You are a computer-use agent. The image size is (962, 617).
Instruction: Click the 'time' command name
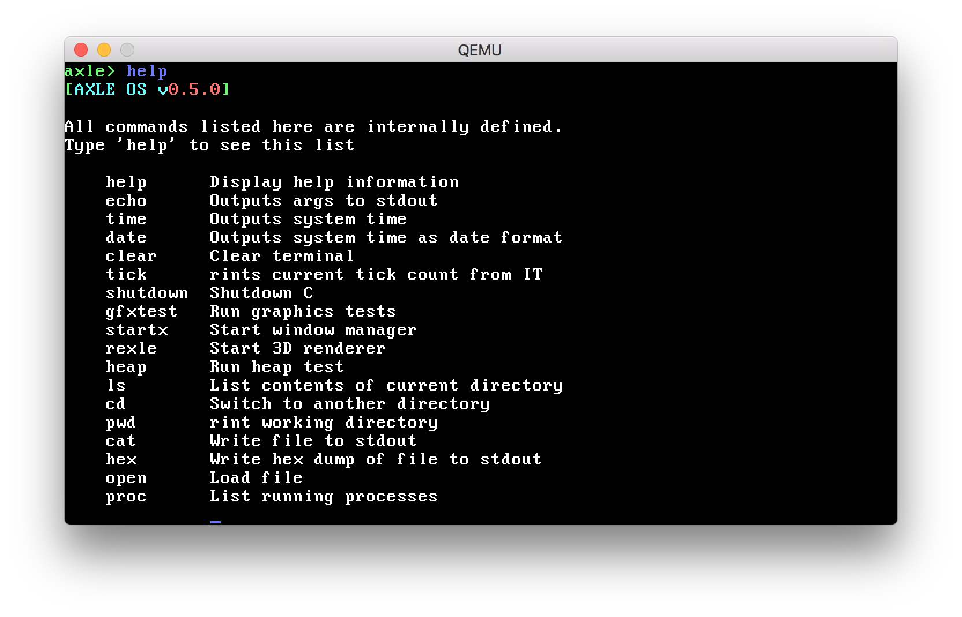(x=126, y=219)
